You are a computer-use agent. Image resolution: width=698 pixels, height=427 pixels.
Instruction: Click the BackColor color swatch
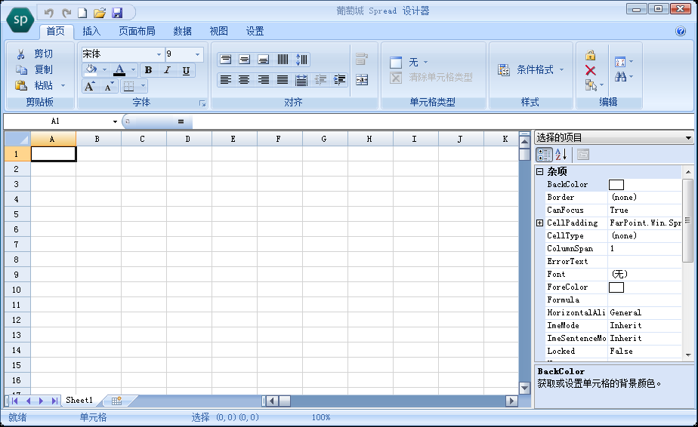tap(616, 185)
